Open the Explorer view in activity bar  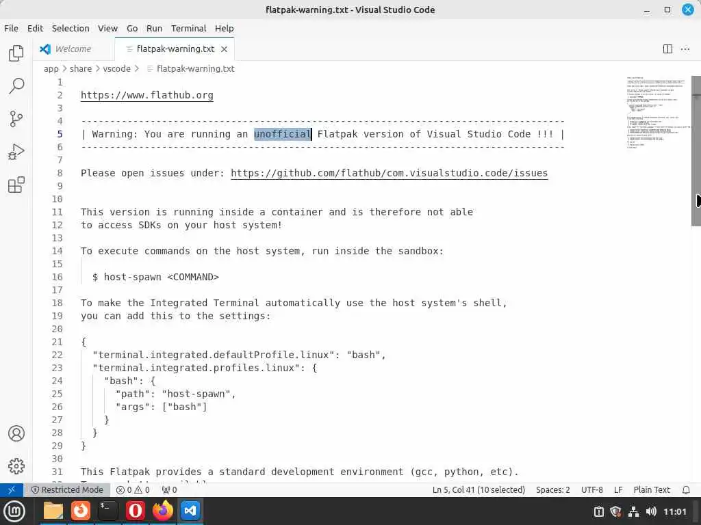16,53
